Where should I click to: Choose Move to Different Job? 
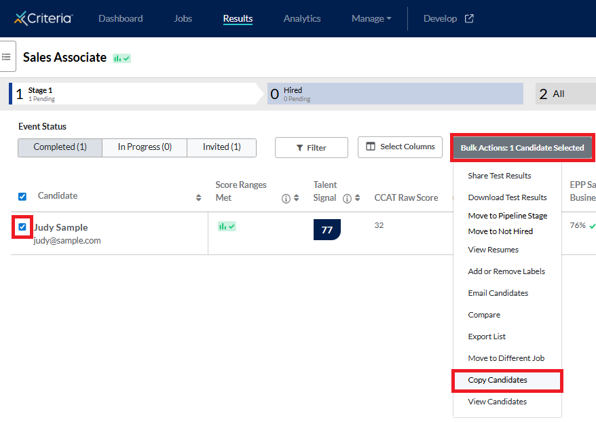pos(506,358)
